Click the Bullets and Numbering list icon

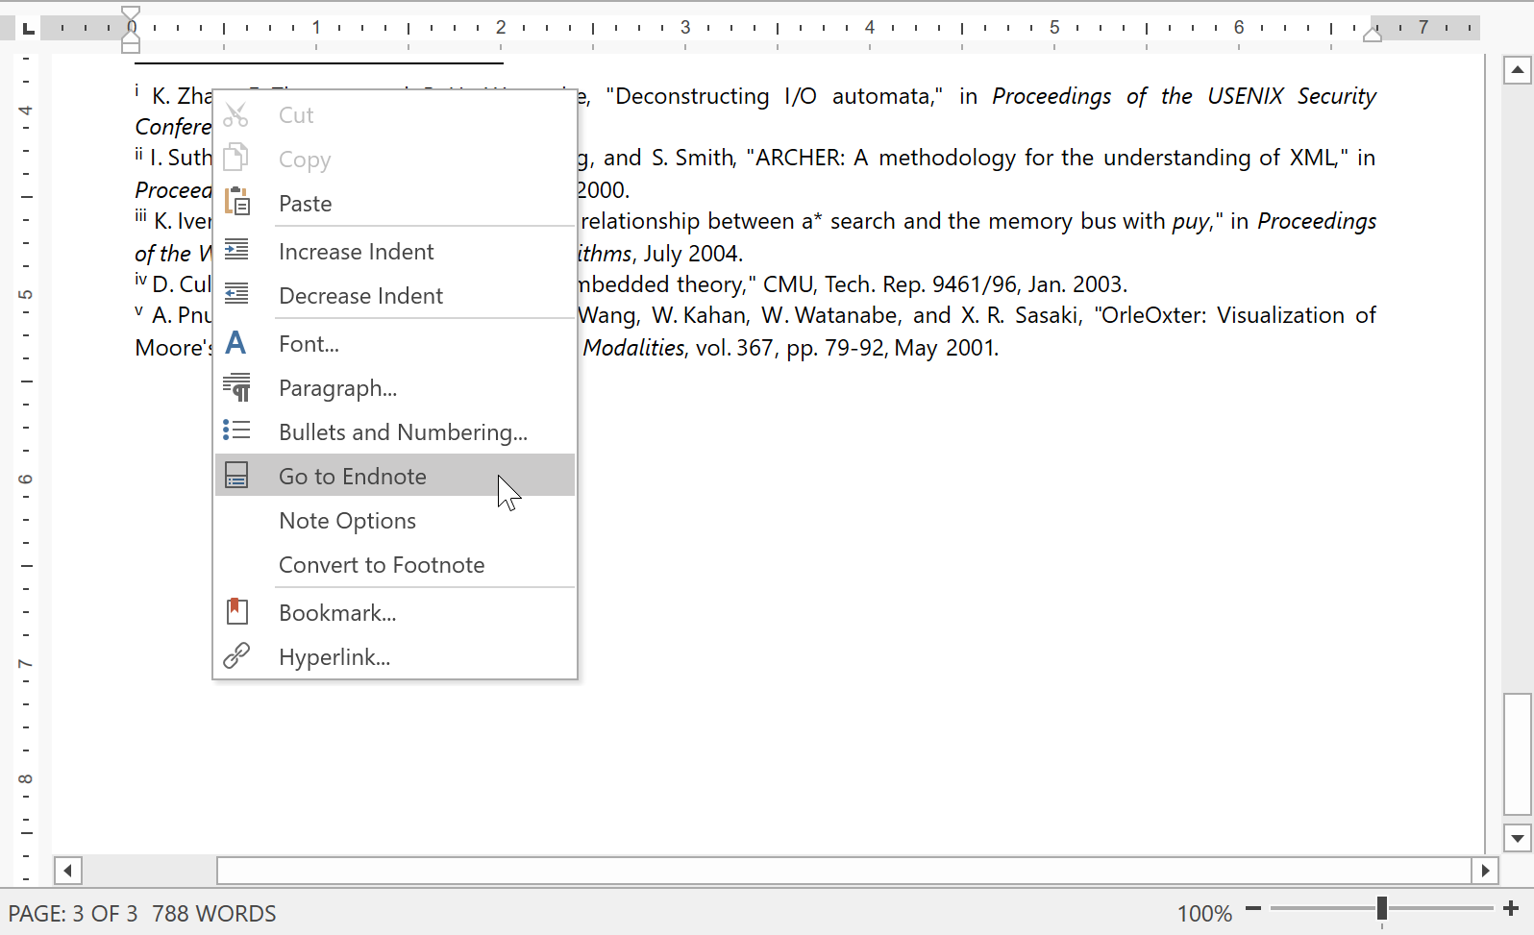click(x=236, y=431)
